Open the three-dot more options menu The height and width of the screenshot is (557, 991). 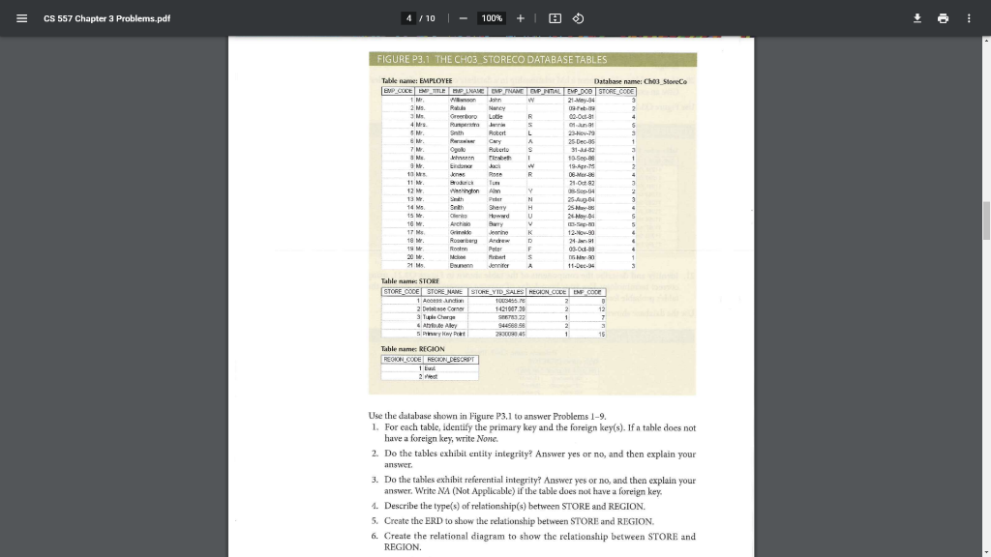pyautogui.click(x=970, y=17)
